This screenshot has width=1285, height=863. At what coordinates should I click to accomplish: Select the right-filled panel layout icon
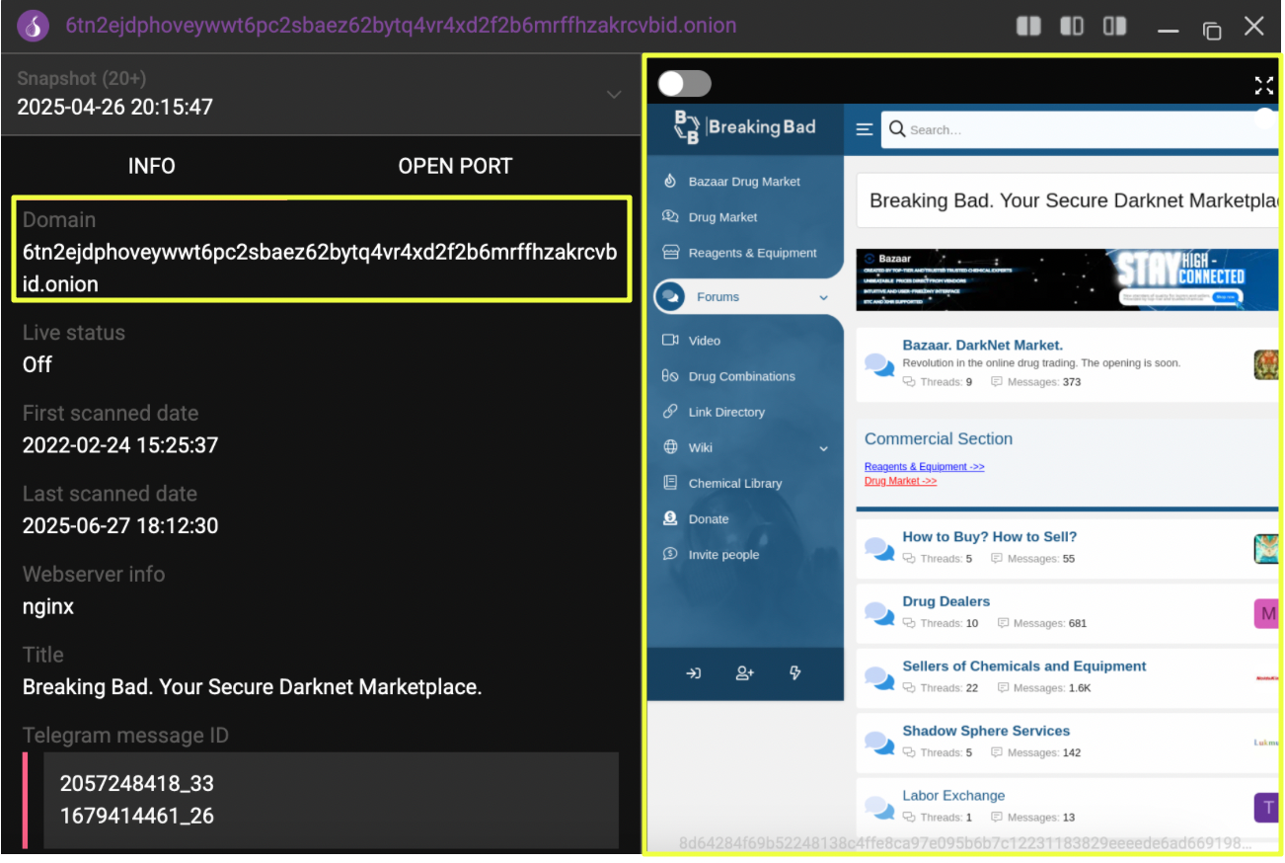point(1115,27)
